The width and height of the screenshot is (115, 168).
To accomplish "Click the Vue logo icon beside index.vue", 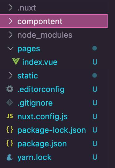I will coord(16,61).
